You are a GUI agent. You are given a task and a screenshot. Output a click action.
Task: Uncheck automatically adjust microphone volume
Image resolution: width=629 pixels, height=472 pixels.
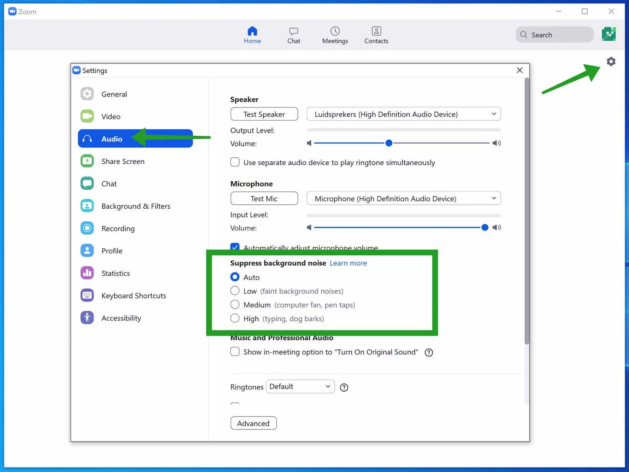pyautogui.click(x=235, y=247)
